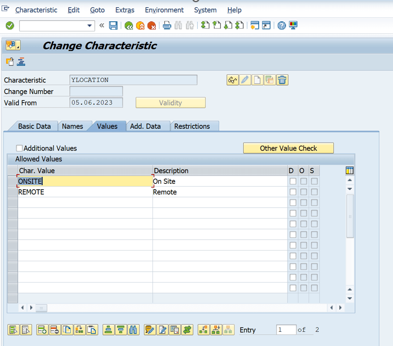Open the Change Characteristic title icon menu
The width and height of the screenshot is (393, 346).
click(13, 45)
